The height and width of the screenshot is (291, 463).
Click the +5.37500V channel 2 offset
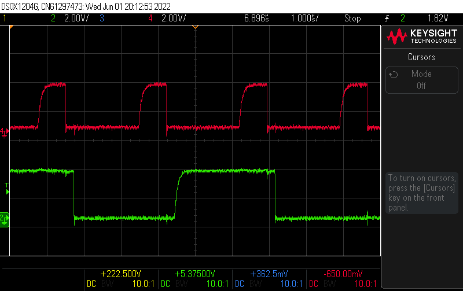tap(195, 274)
